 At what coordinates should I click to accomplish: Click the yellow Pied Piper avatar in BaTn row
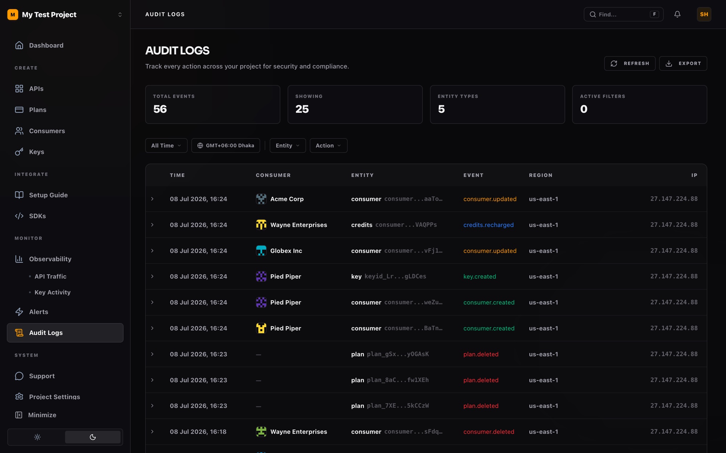(261, 328)
